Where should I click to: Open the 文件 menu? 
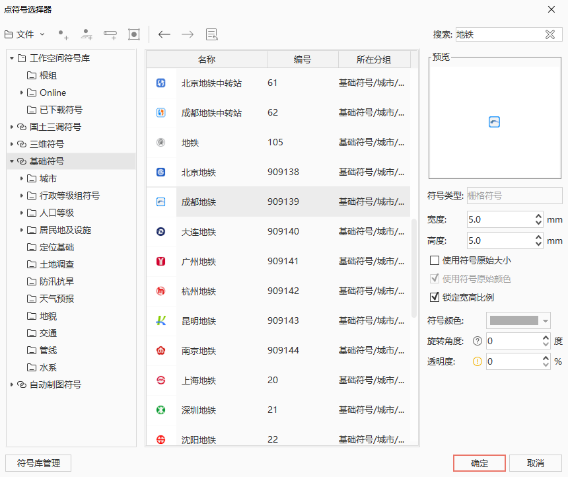(24, 34)
